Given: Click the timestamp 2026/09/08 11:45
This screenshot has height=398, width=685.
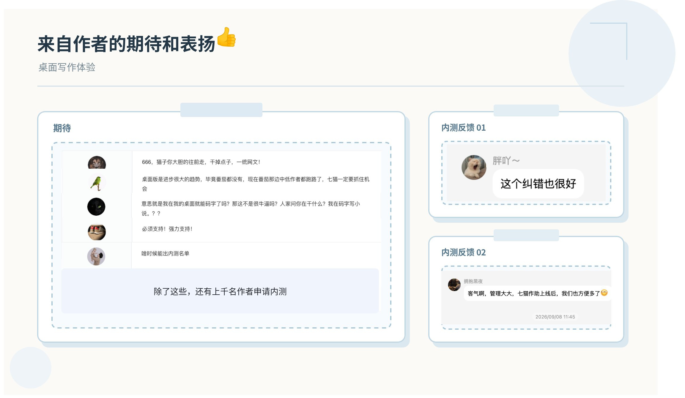Looking at the screenshot, I should tap(555, 317).
